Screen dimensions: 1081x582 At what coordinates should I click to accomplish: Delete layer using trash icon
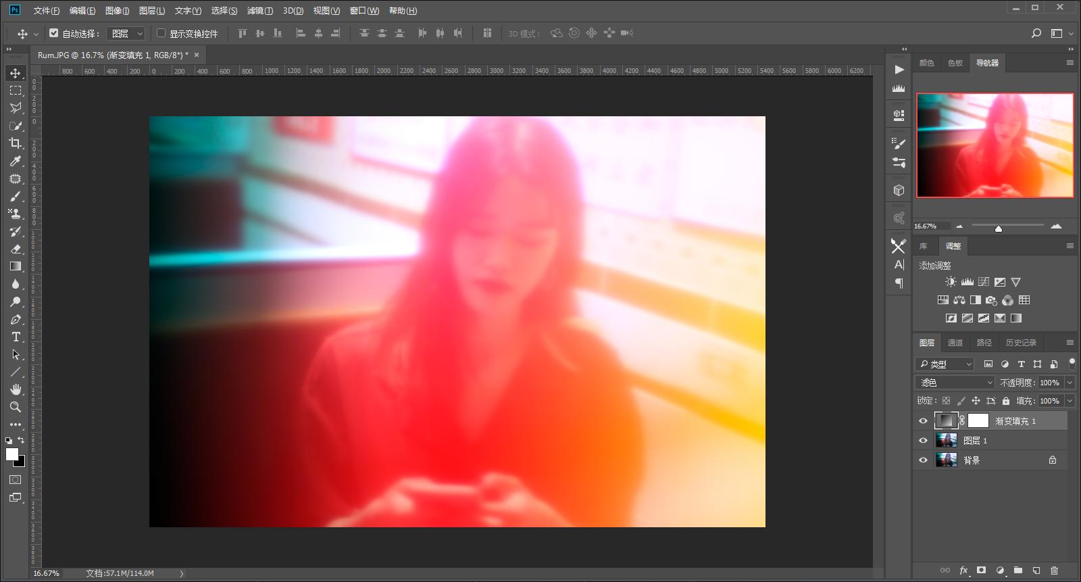pyautogui.click(x=1054, y=571)
